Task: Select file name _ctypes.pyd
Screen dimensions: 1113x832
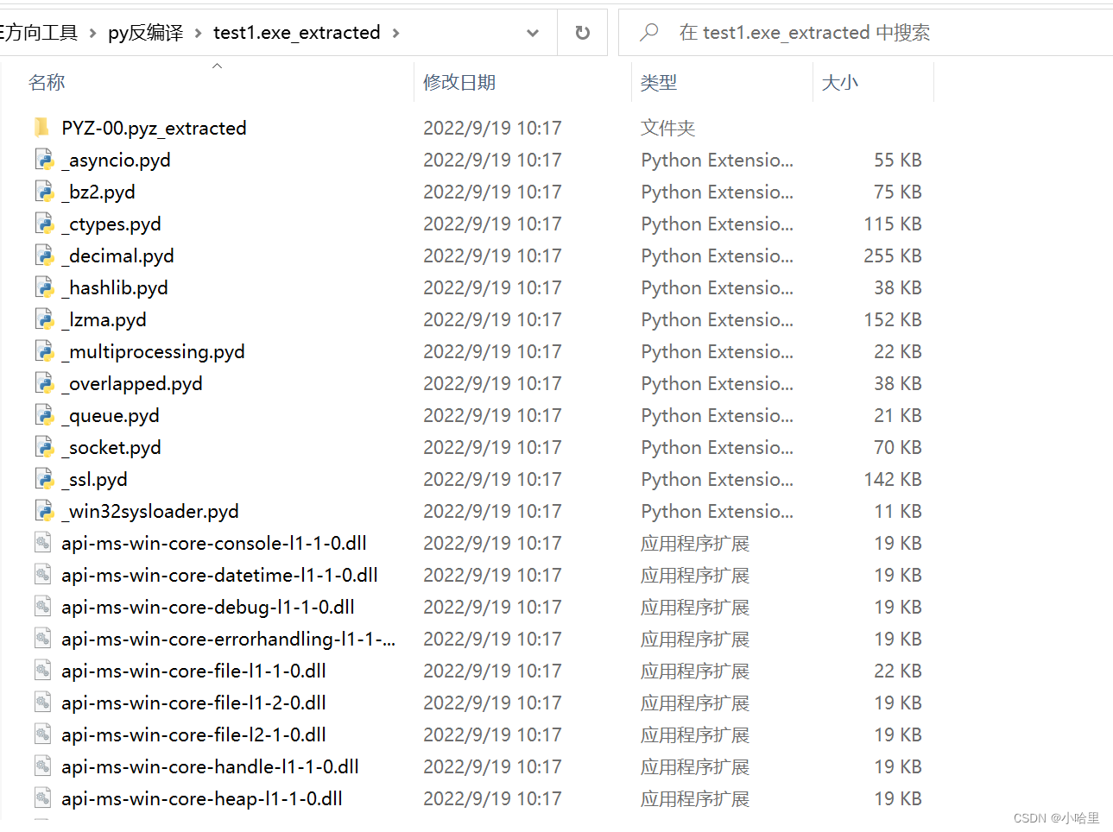Action: (111, 224)
